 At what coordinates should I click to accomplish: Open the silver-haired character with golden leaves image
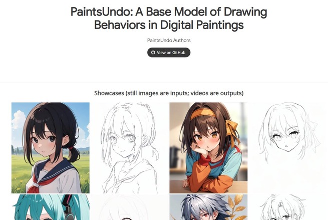(x=208, y=207)
